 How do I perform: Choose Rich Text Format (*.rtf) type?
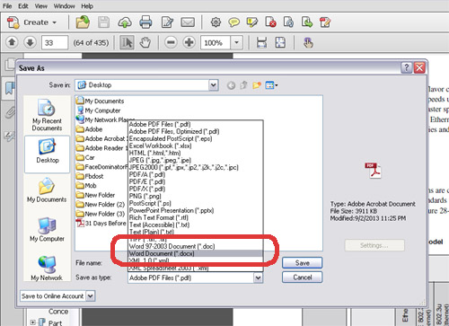196,217
